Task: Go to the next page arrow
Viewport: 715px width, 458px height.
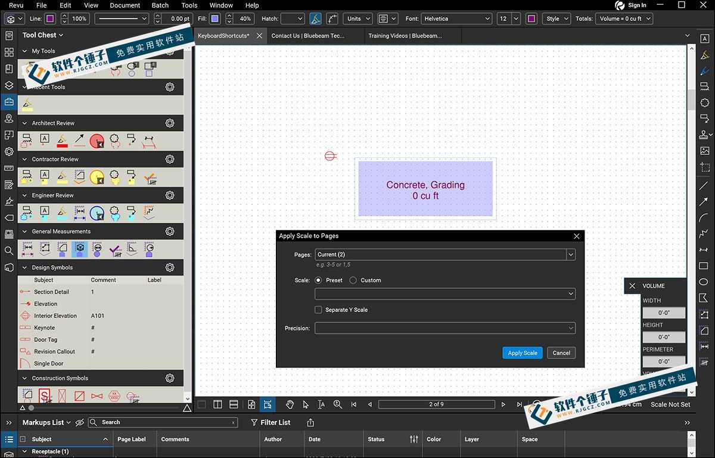Action: (x=503, y=404)
